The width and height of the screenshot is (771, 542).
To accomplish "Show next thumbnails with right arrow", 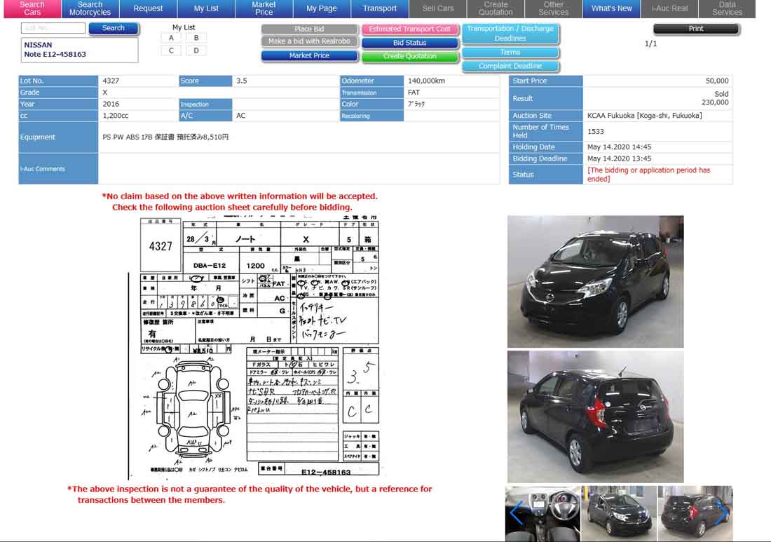I will pos(722,513).
